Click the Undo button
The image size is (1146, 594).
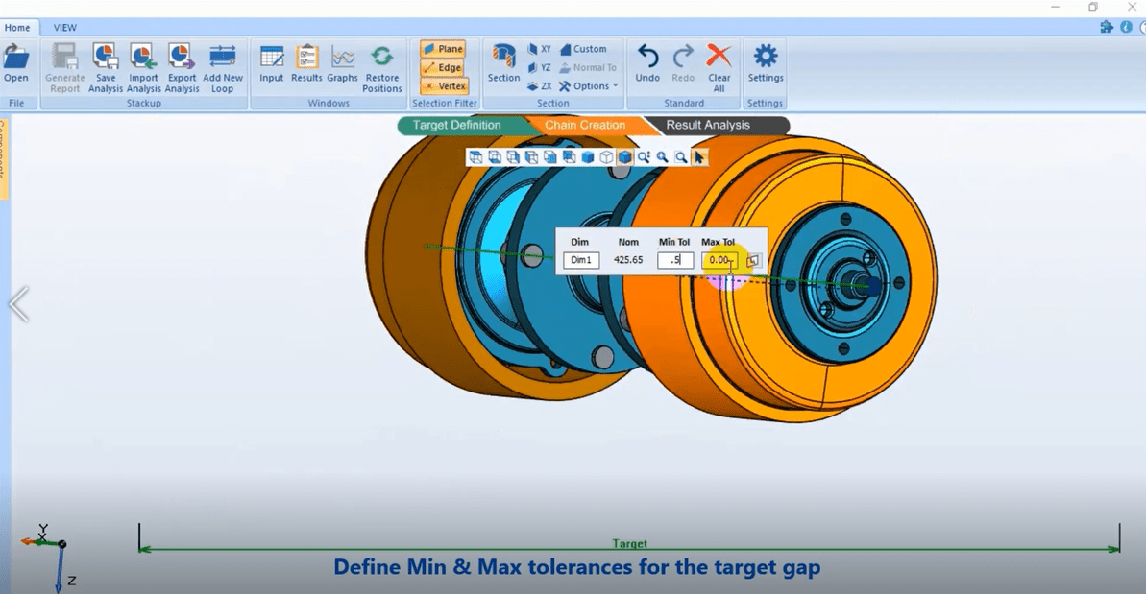coord(647,58)
